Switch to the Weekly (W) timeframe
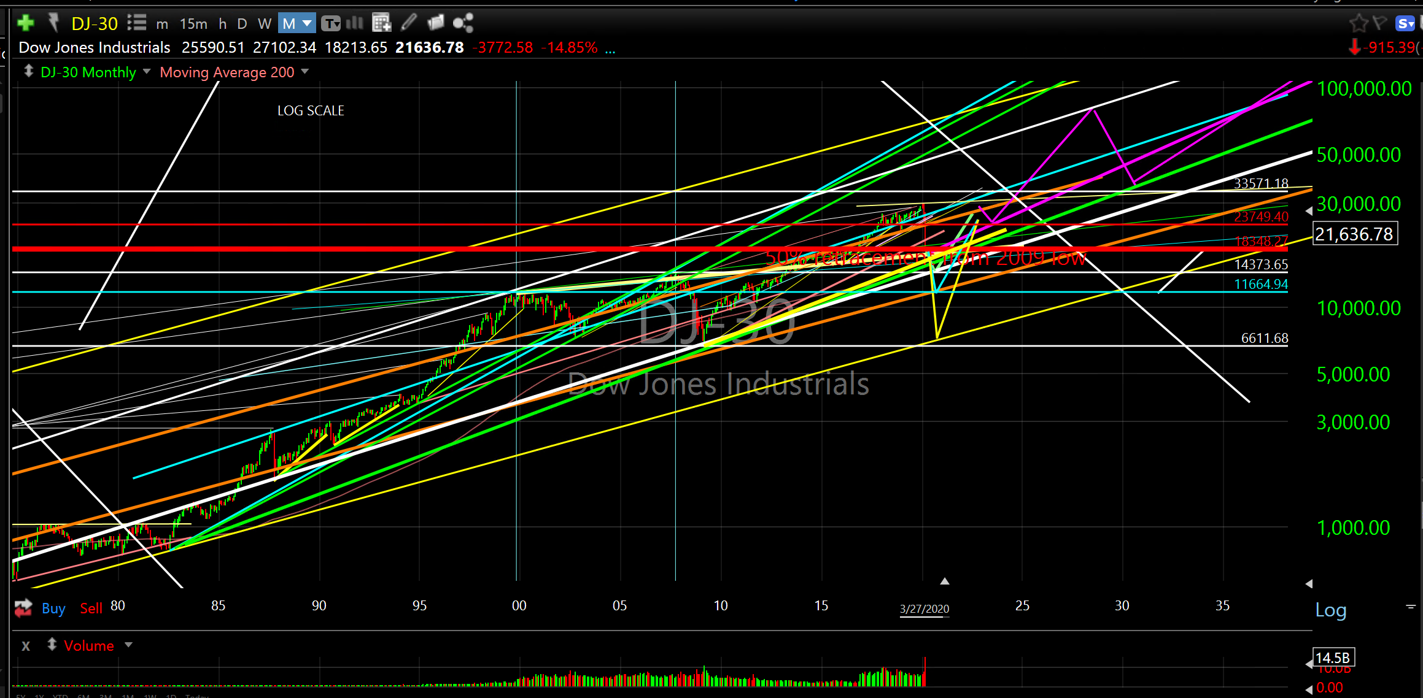Image resolution: width=1423 pixels, height=698 pixels. tap(265, 23)
